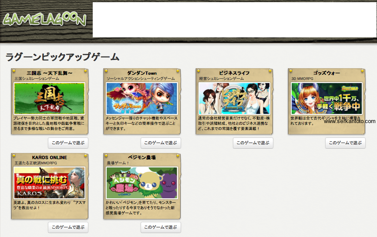Play KAROS ONLINE with its このゲームで遊ぶ button

(x=68, y=227)
